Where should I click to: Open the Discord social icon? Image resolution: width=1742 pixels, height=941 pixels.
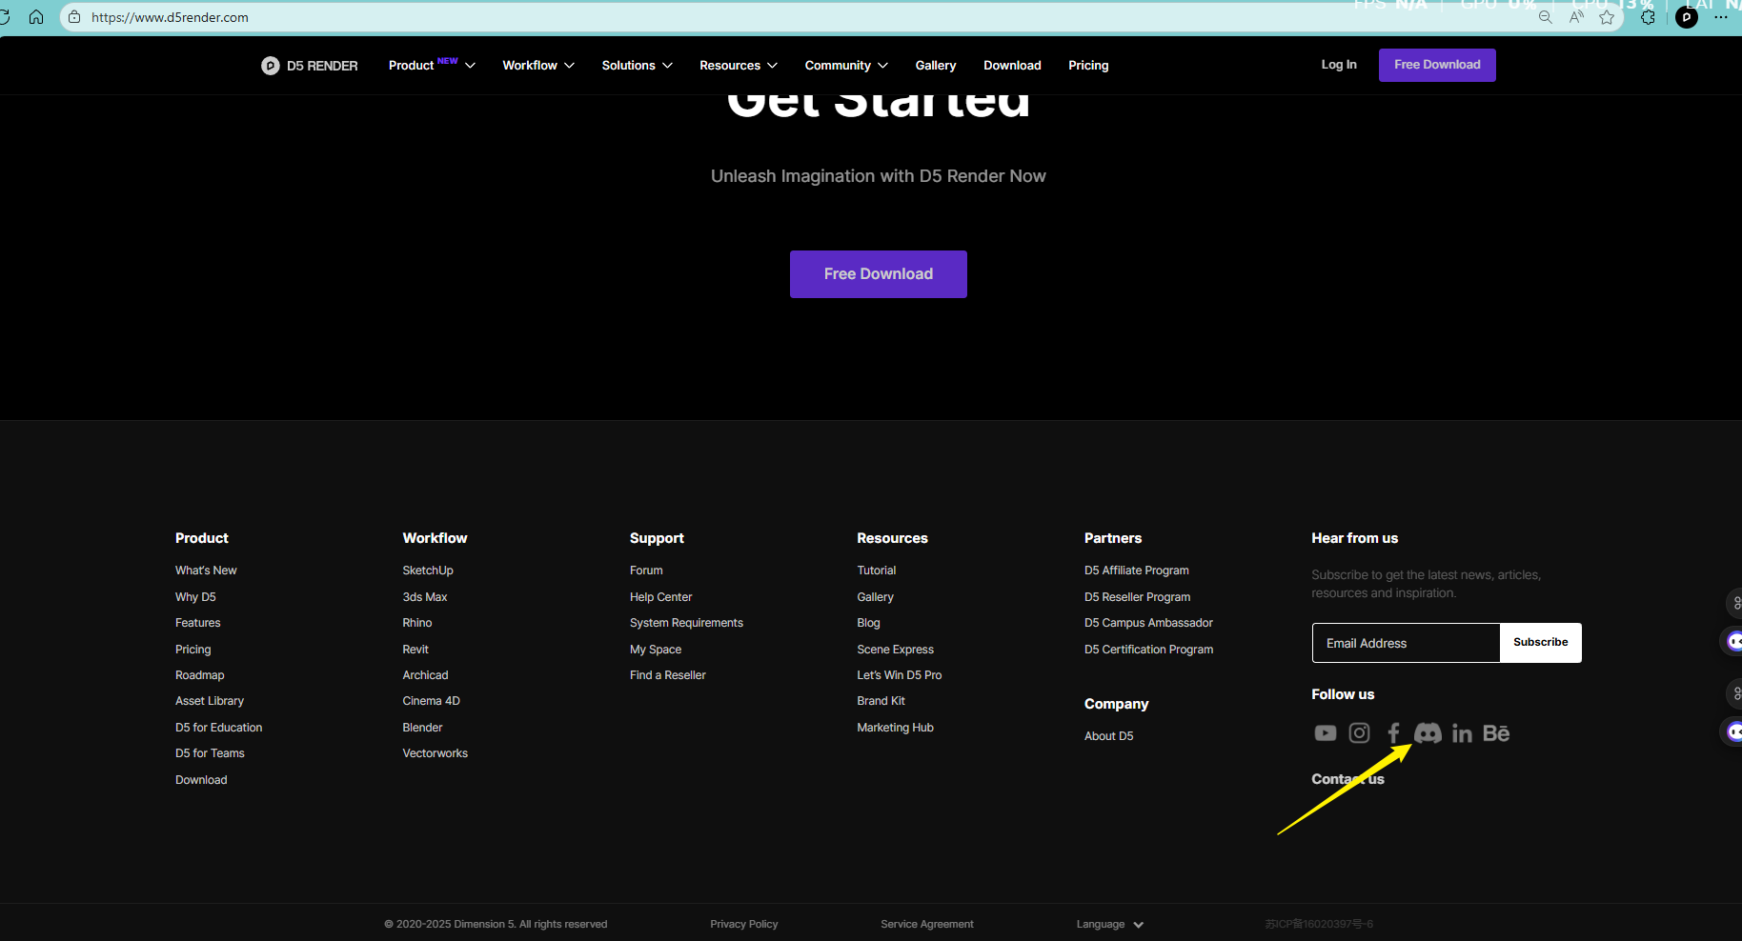coord(1428,732)
